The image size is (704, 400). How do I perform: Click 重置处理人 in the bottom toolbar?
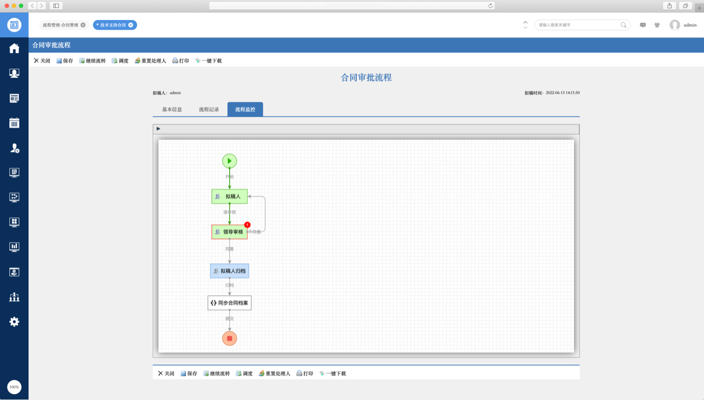275,374
